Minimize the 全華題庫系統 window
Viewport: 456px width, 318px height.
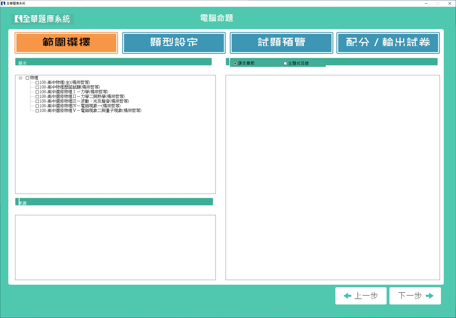point(426,3)
